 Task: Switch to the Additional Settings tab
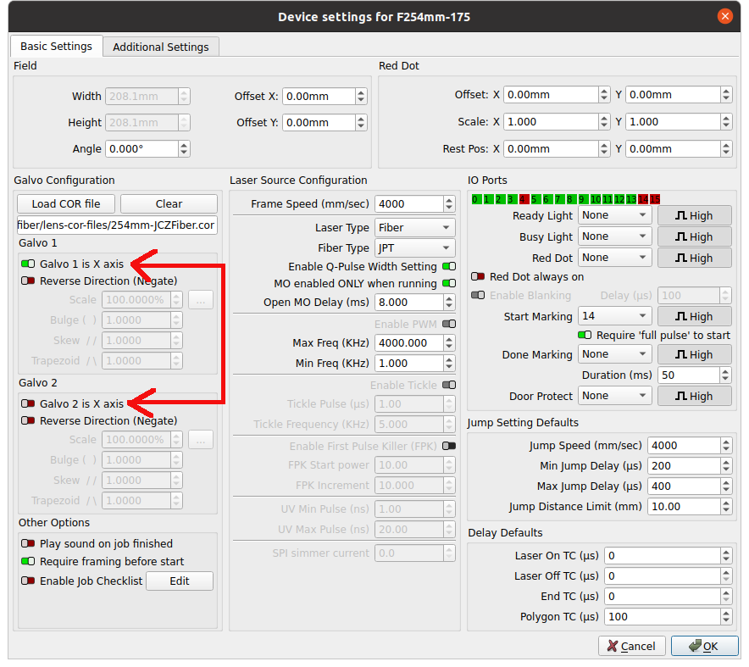[160, 47]
